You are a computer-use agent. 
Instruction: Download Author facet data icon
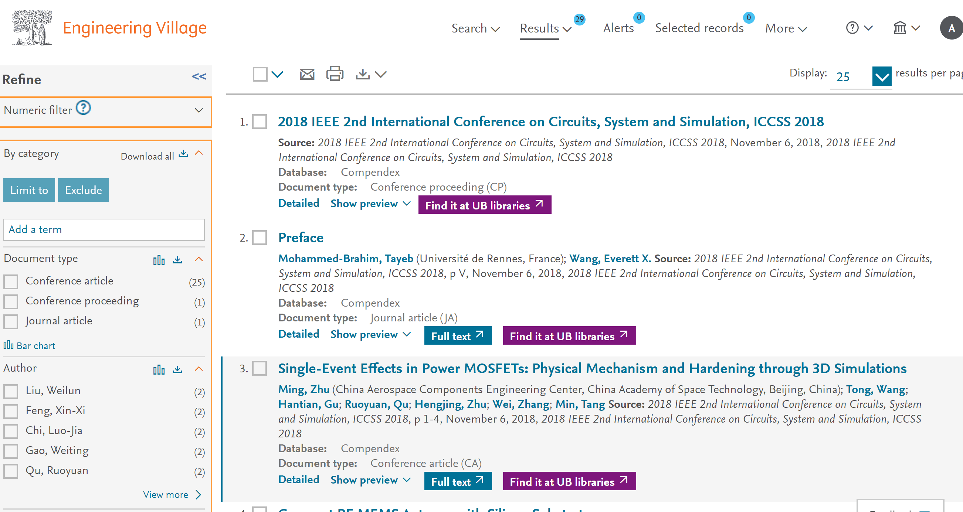(177, 369)
